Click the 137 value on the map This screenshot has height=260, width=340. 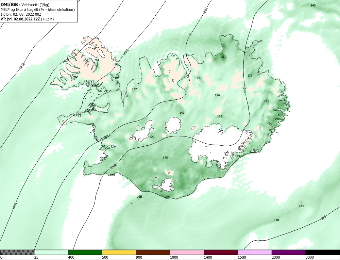[x=134, y=89]
